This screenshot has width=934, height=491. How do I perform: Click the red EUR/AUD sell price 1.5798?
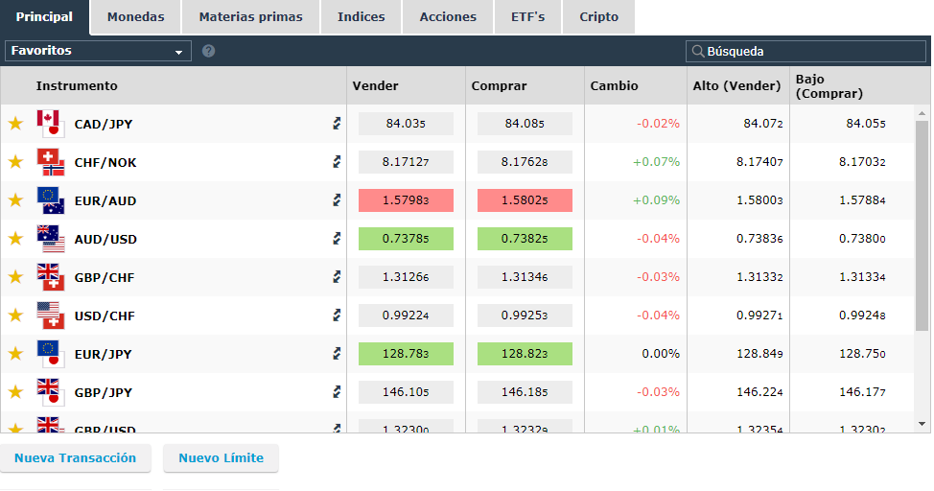pos(406,200)
